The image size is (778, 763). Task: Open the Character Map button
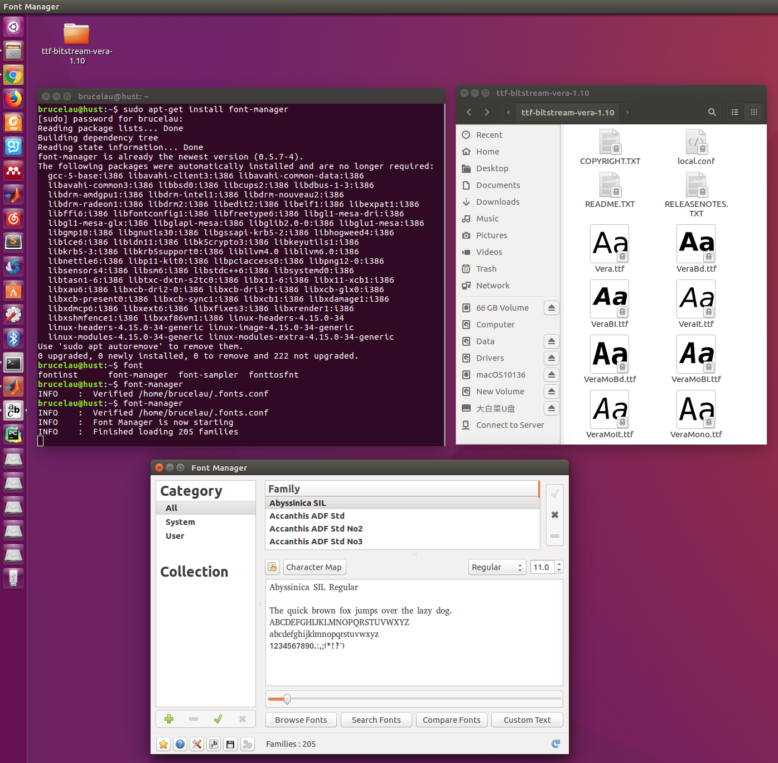click(315, 567)
